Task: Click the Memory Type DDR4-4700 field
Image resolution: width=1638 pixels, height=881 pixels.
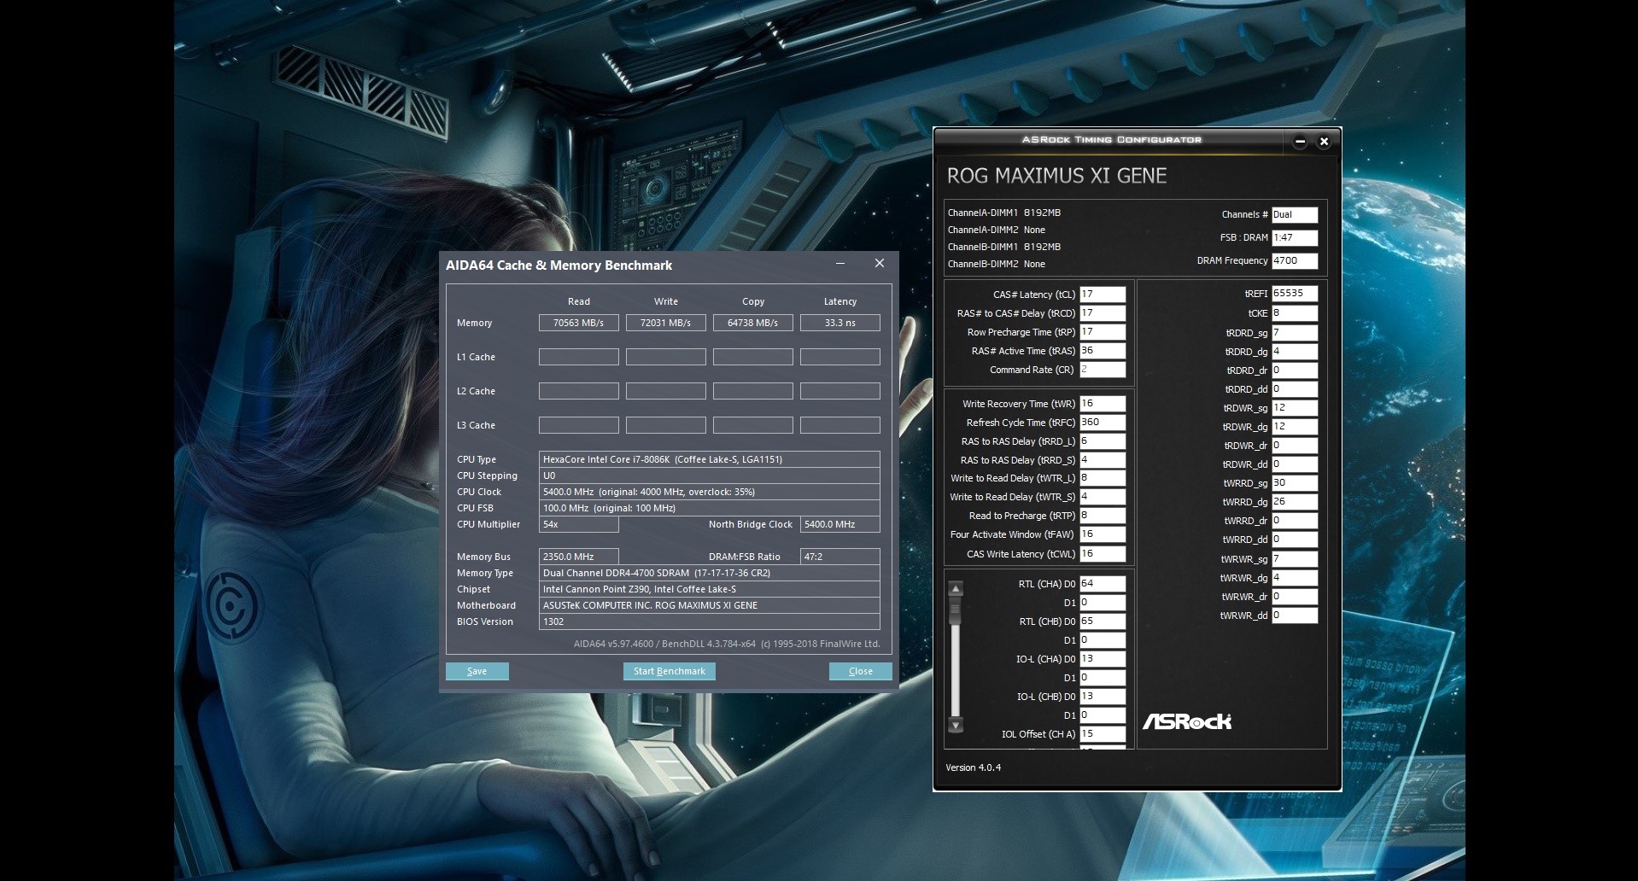Action: pos(709,573)
